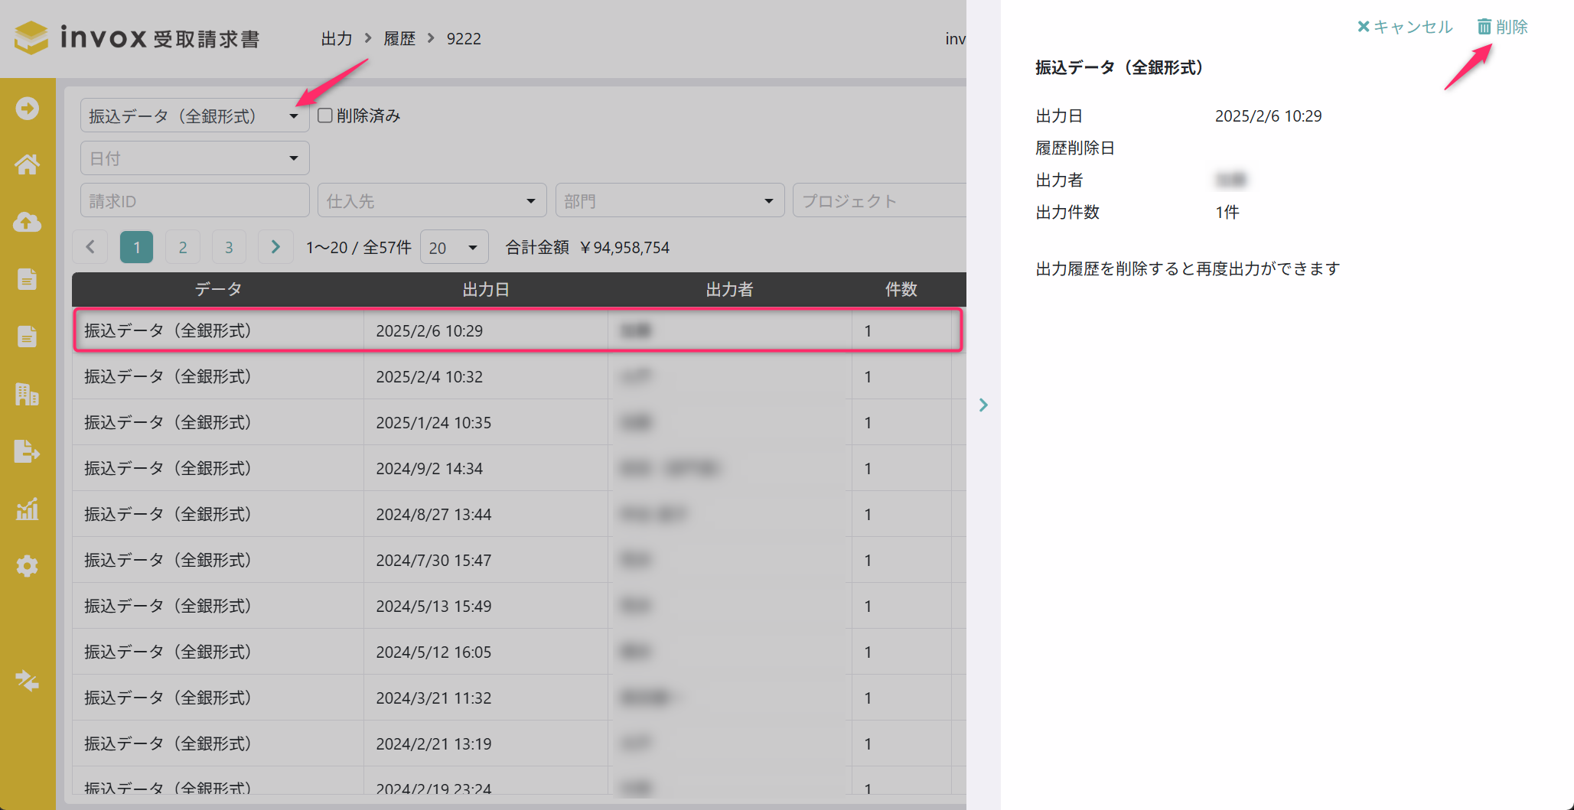
Task: Click the cloud upload sidebar icon
Action: tap(28, 222)
